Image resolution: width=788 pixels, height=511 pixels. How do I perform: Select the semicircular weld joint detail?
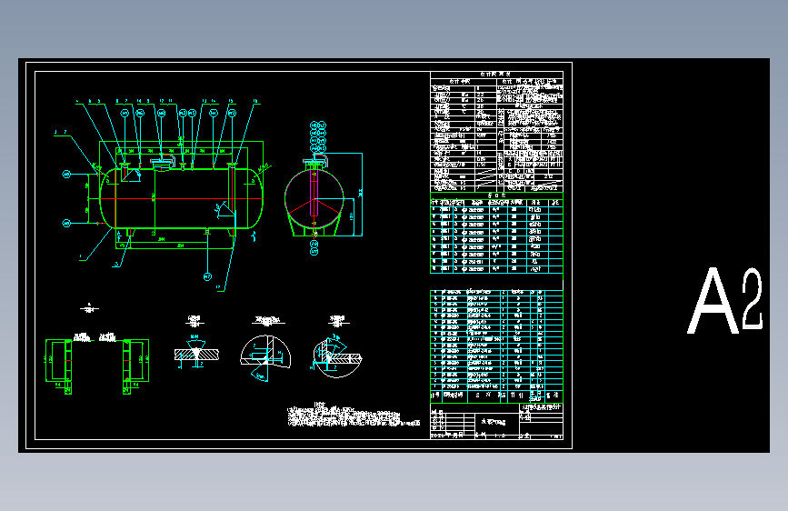(266, 357)
